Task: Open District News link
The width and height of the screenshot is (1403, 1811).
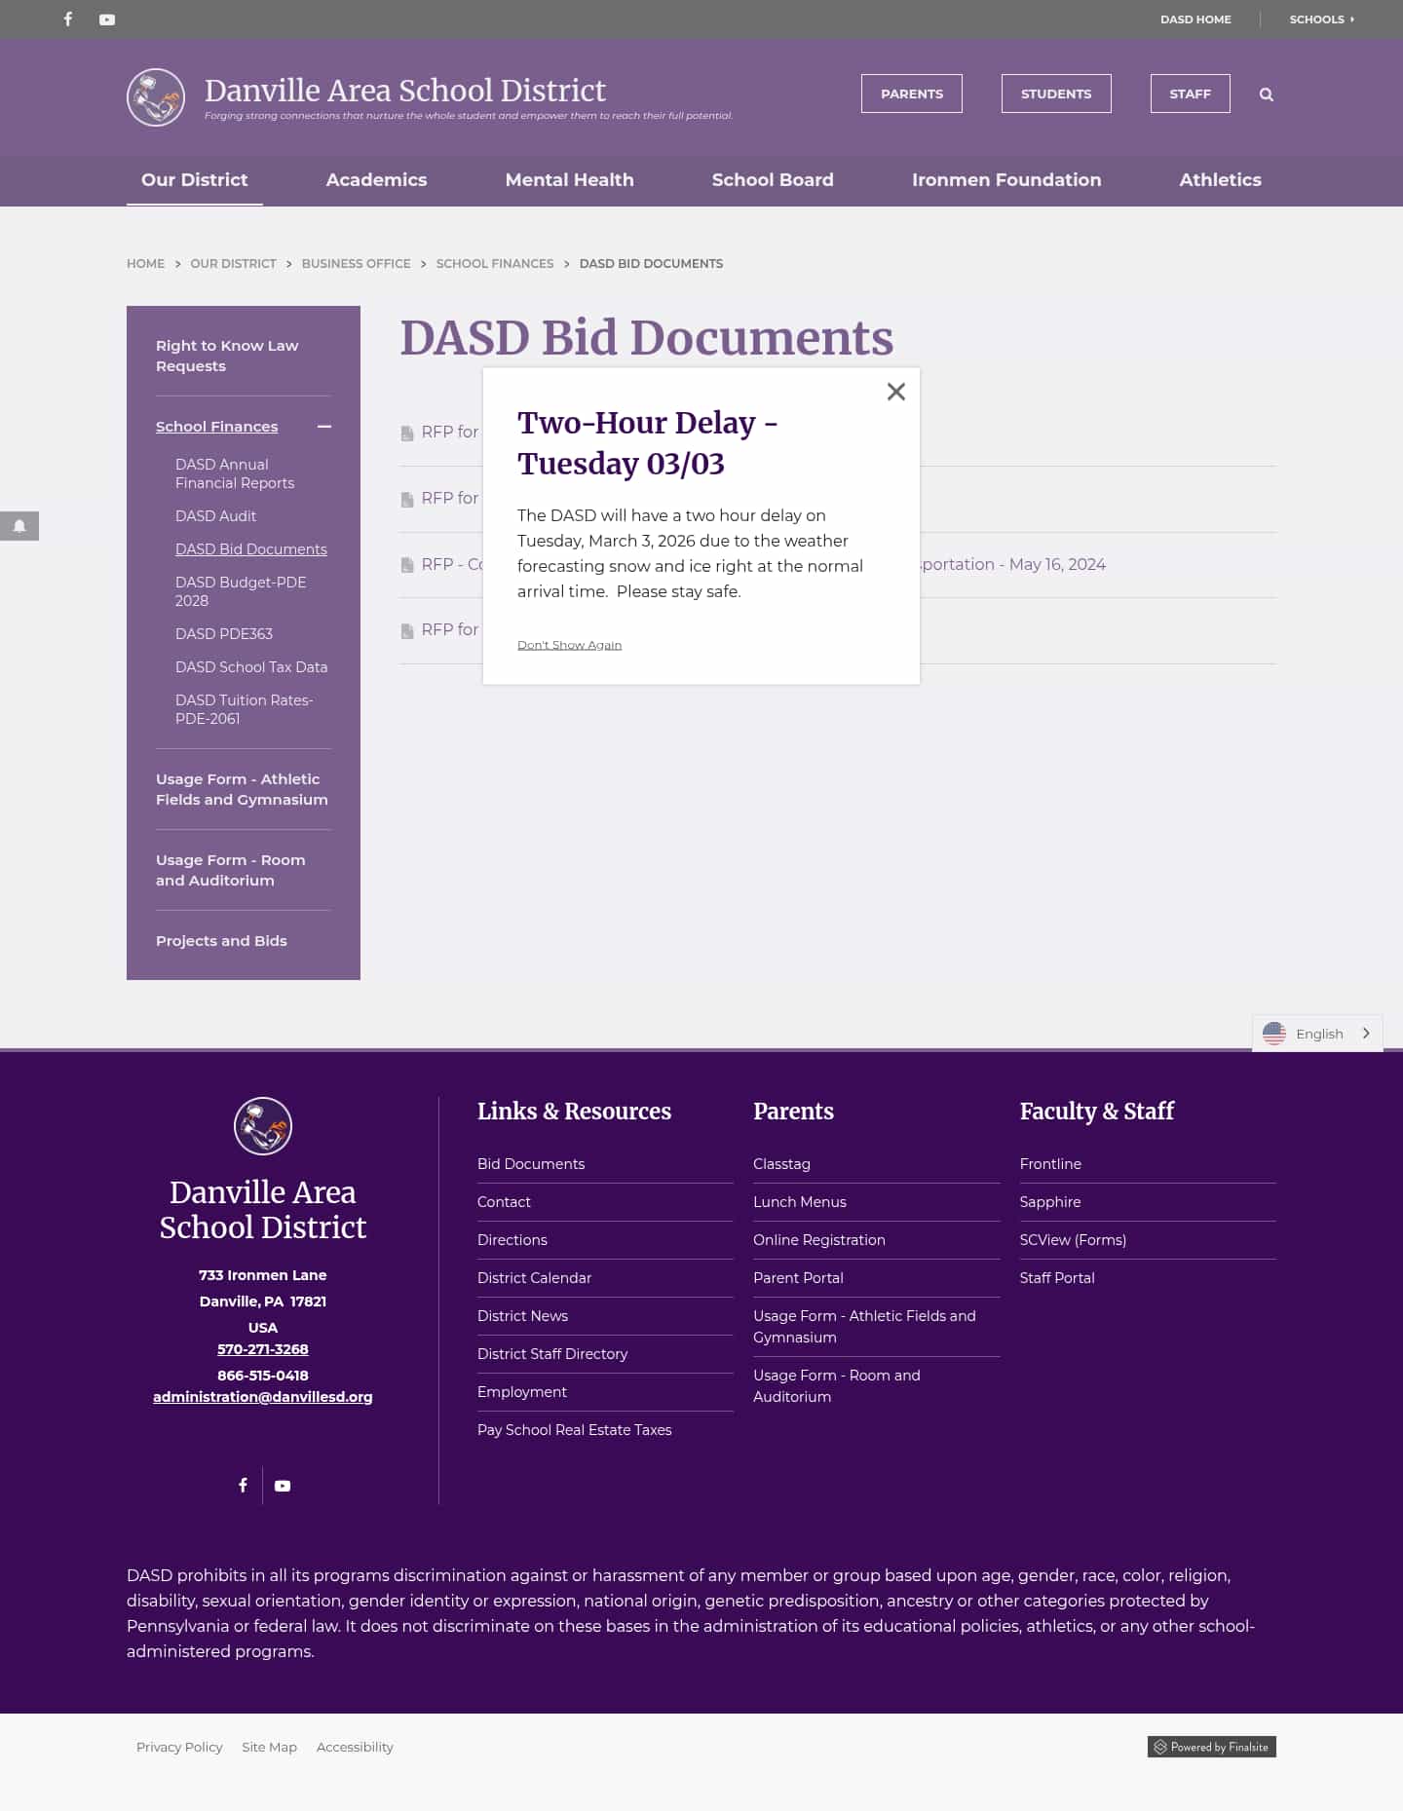Action: (x=522, y=1316)
